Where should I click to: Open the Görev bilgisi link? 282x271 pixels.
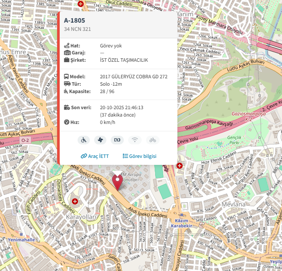[x=139, y=156]
